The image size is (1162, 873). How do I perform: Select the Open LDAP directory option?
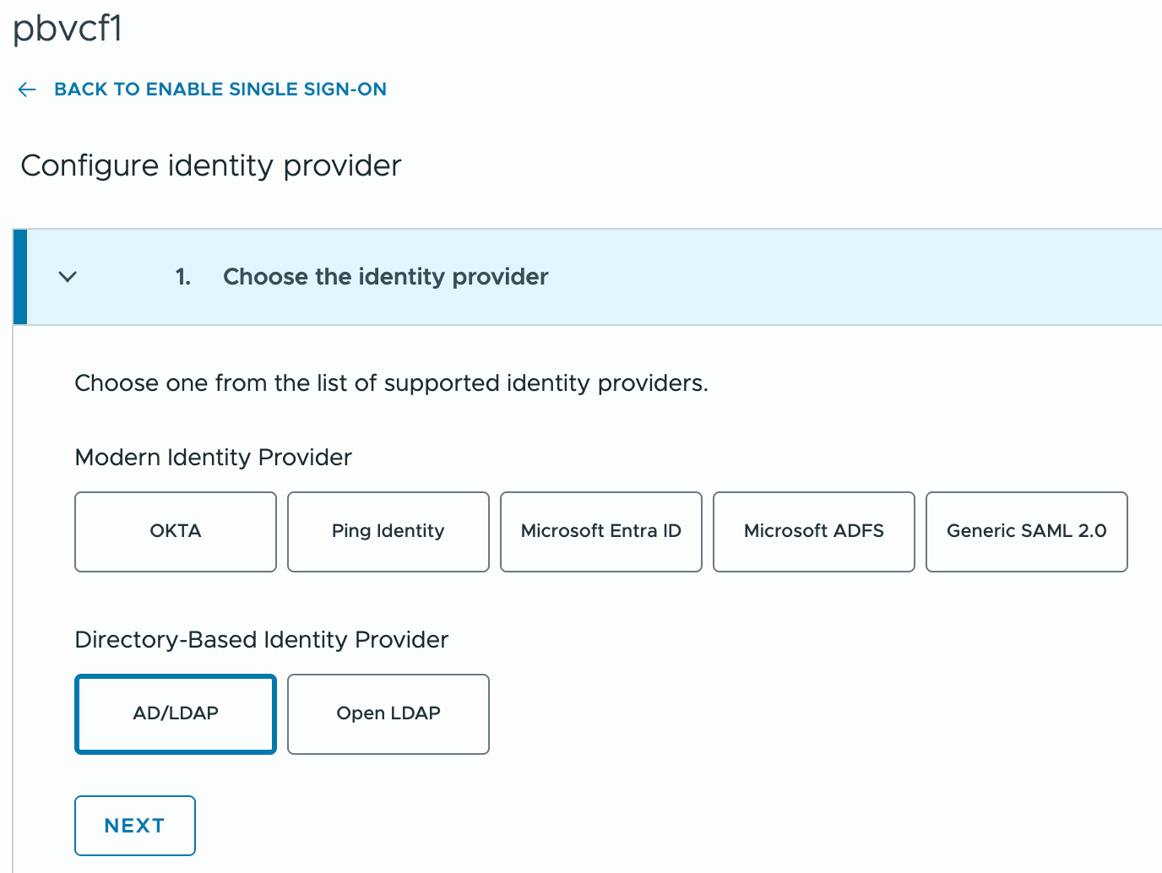[x=388, y=713]
